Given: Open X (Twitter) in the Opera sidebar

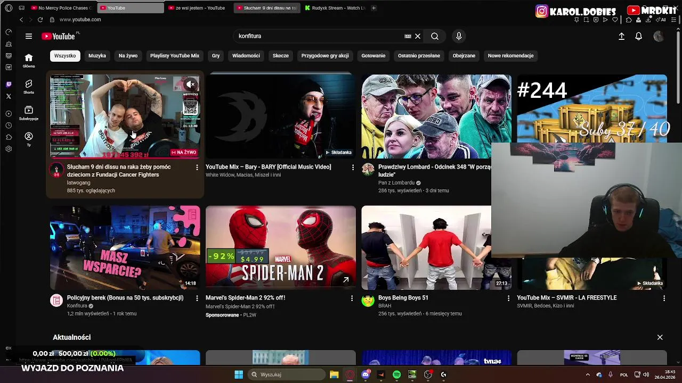Looking at the screenshot, I should pyautogui.click(x=9, y=96).
